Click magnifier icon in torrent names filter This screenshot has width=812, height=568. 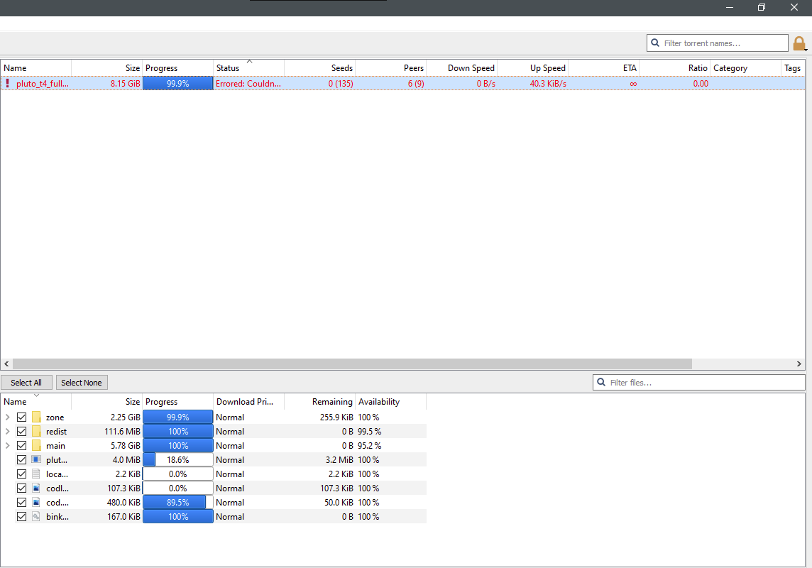pyautogui.click(x=655, y=43)
